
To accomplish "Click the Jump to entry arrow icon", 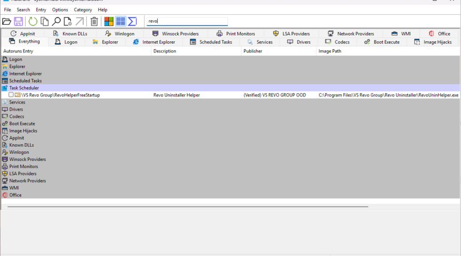I will coord(79,21).
